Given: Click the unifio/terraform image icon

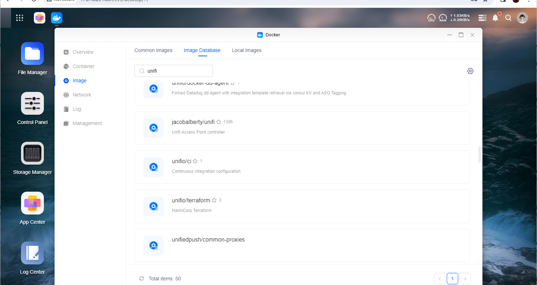Looking at the screenshot, I should tap(153, 206).
